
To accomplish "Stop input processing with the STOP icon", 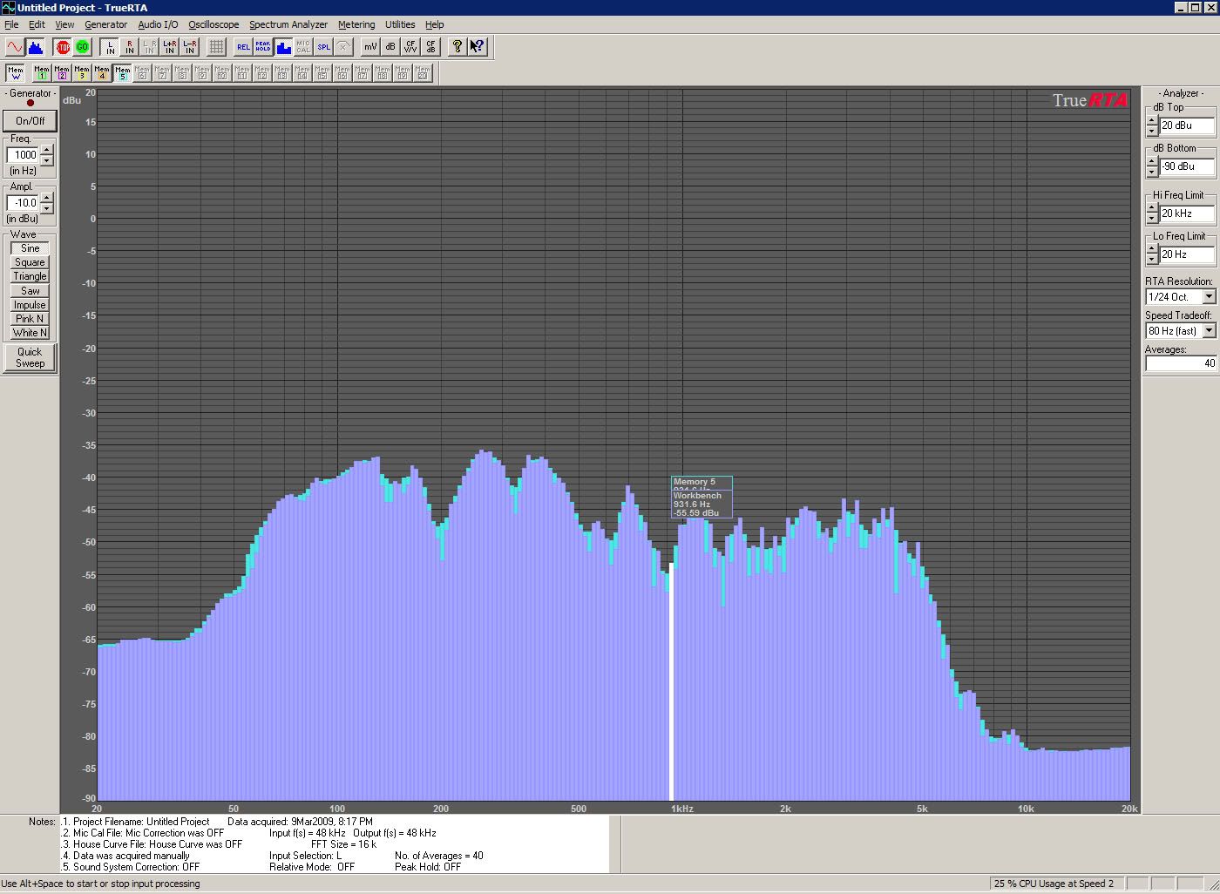I will pyautogui.click(x=63, y=47).
